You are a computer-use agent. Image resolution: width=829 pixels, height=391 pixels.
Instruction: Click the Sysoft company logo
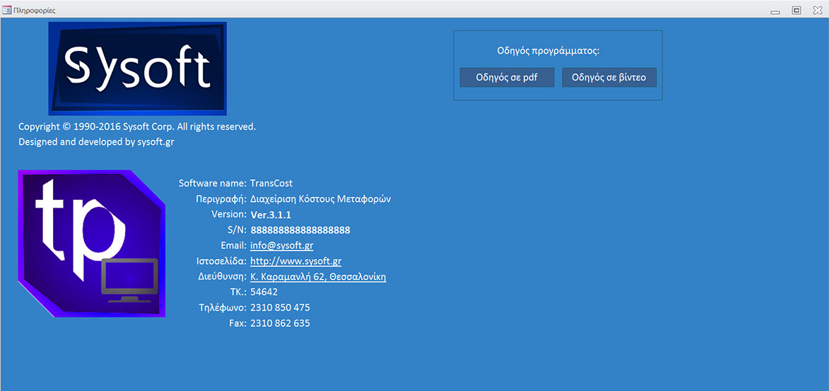coord(137,68)
